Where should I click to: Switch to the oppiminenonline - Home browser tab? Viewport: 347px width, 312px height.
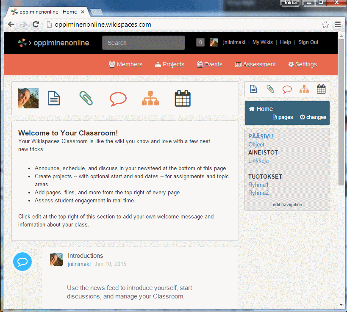[x=47, y=12]
